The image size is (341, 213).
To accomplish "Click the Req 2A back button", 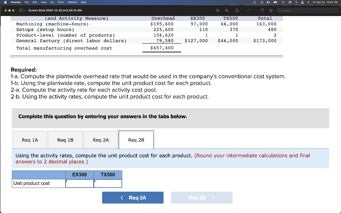I will click(x=133, y=197).
